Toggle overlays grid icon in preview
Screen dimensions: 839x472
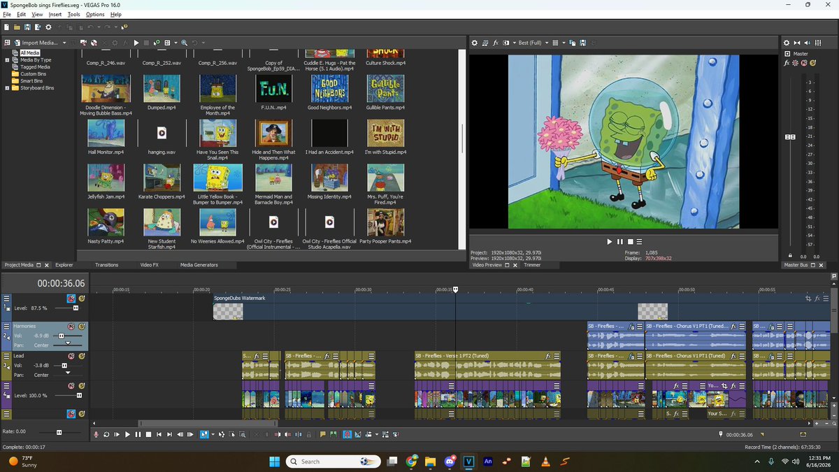555,43
